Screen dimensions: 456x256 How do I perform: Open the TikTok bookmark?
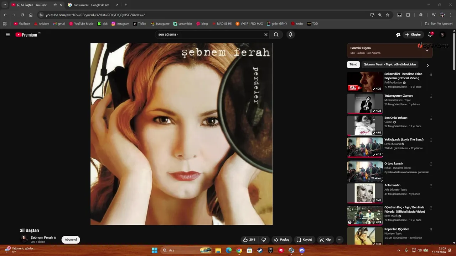(140, 24)
